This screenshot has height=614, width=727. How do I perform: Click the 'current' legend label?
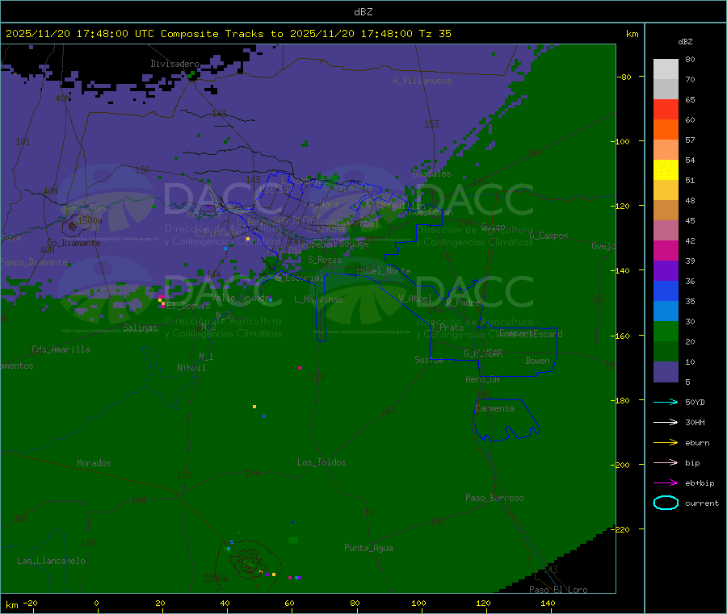(x=702, y=503)
